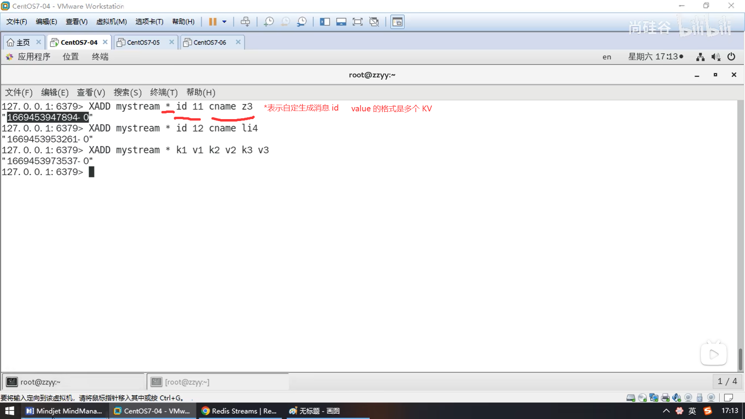
Task: Pause the virtual machine
Action: tap(212, 22)
